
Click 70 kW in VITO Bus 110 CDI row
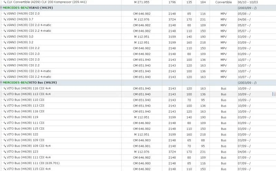(x=189, y=100)
